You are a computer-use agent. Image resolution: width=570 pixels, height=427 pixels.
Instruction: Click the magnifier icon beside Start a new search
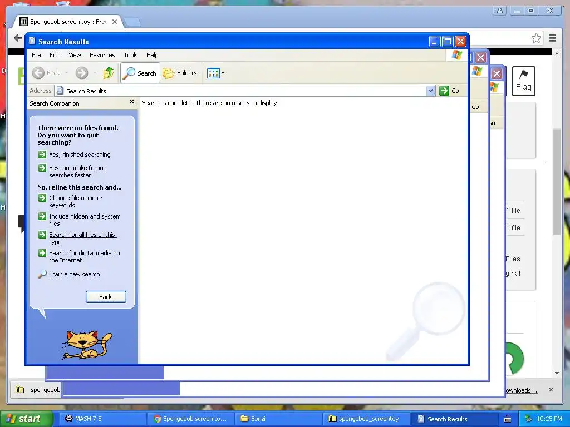(42, 274)
